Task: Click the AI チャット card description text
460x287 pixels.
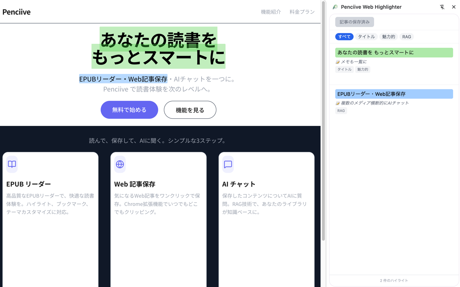Action: pyautogui.click(x=264, y=204)
